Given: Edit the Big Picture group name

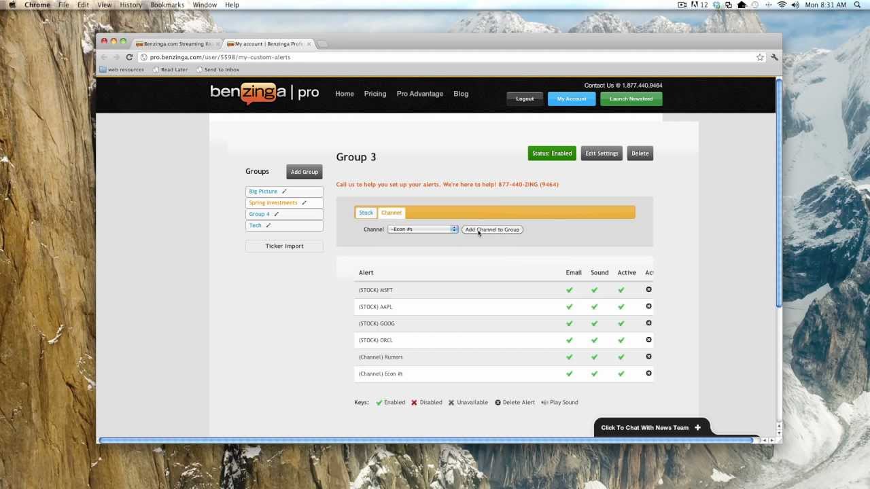Looking at the screenshot, I should 285,192.
